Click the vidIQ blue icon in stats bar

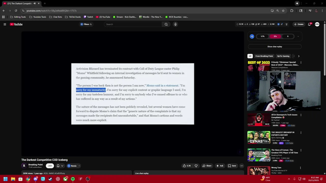click(x=278, y=24)
